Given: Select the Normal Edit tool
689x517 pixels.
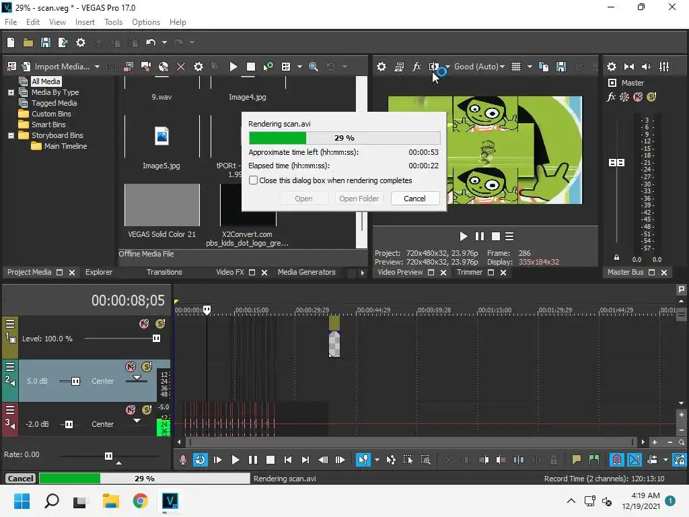Looking at the screenshot, I should coord(363,460).
